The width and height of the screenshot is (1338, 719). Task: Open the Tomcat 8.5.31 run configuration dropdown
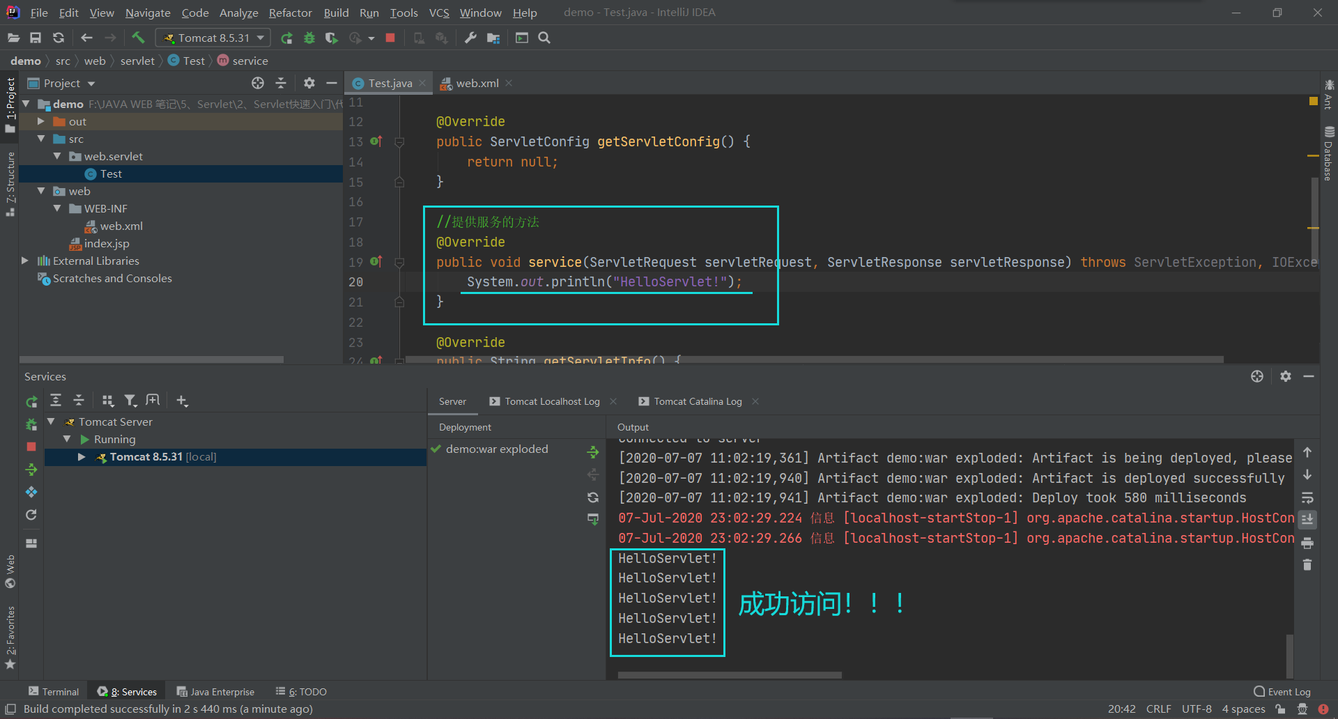click(x=213, y=38)
